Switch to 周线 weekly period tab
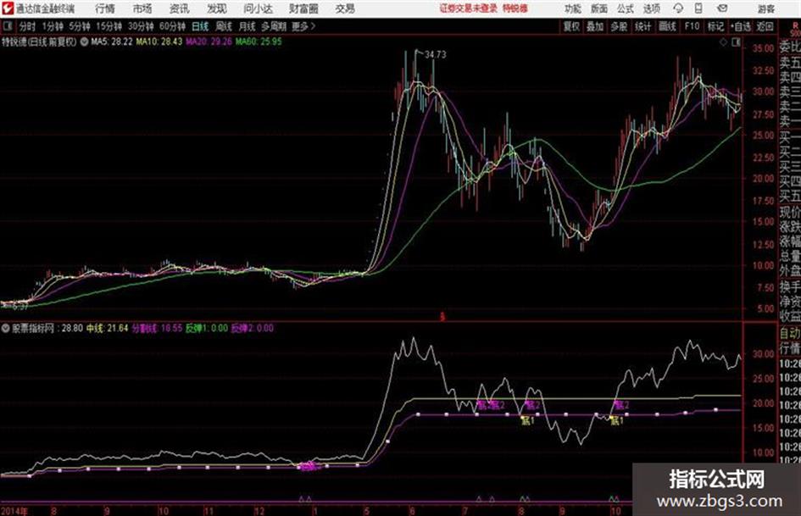This screenshot has height=516, width=801. coord(223,26)
